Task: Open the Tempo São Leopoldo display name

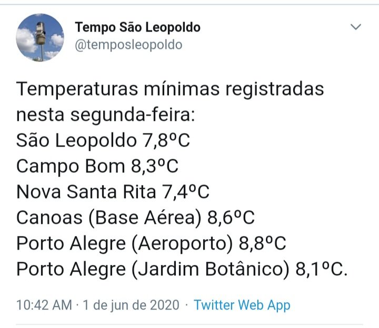Action: pyautogui.click(x=137, y=27)
